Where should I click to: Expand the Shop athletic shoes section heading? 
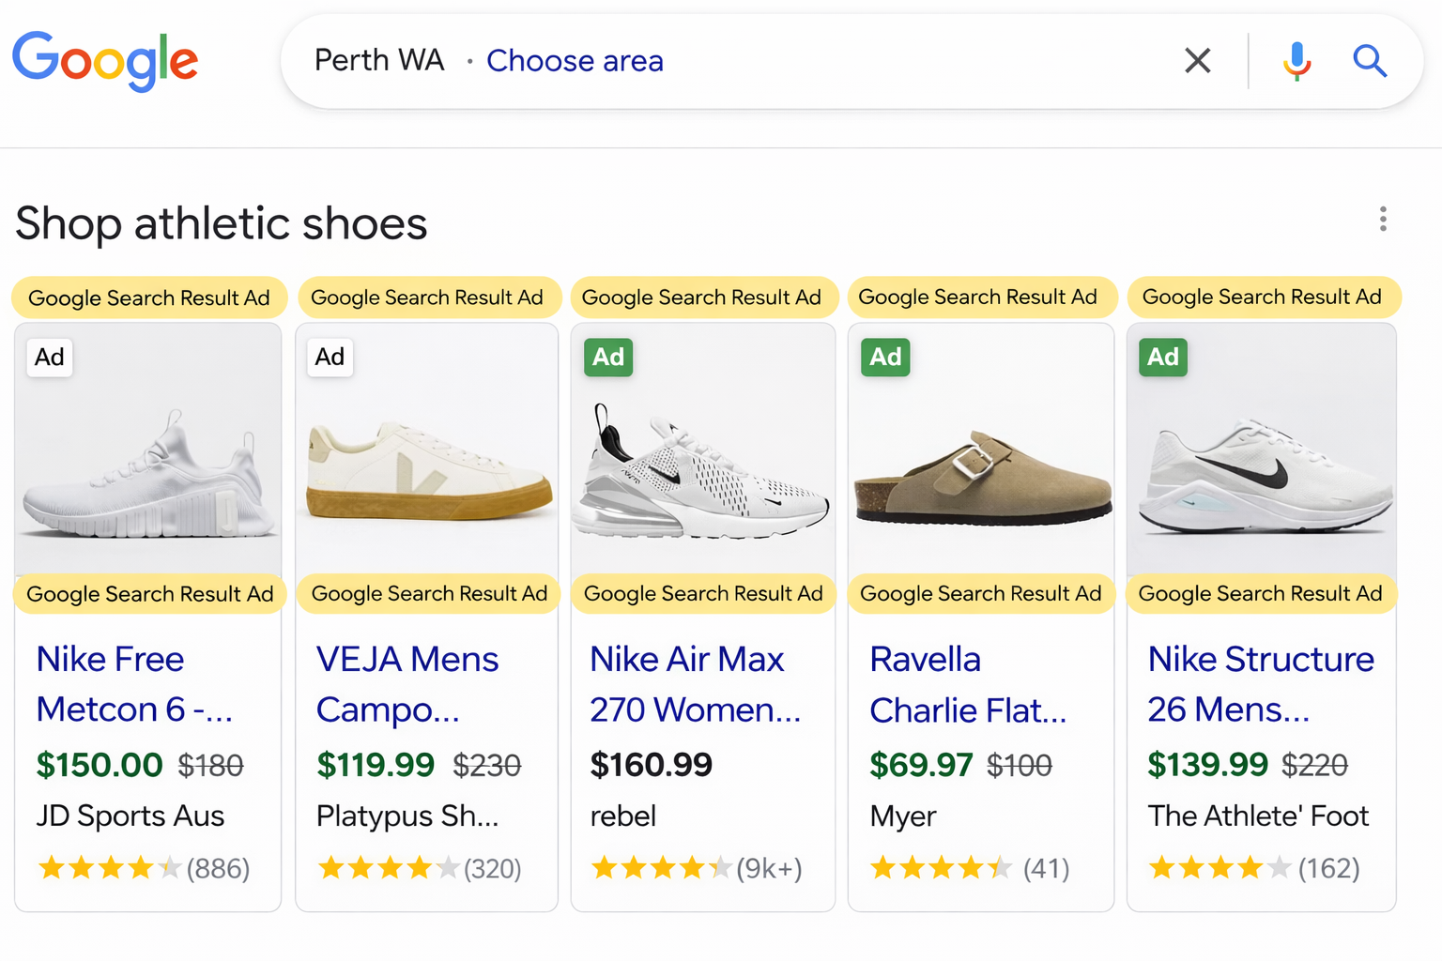click(x=221, y=223)
